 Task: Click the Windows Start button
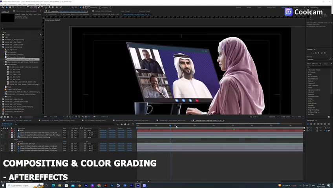3,186
